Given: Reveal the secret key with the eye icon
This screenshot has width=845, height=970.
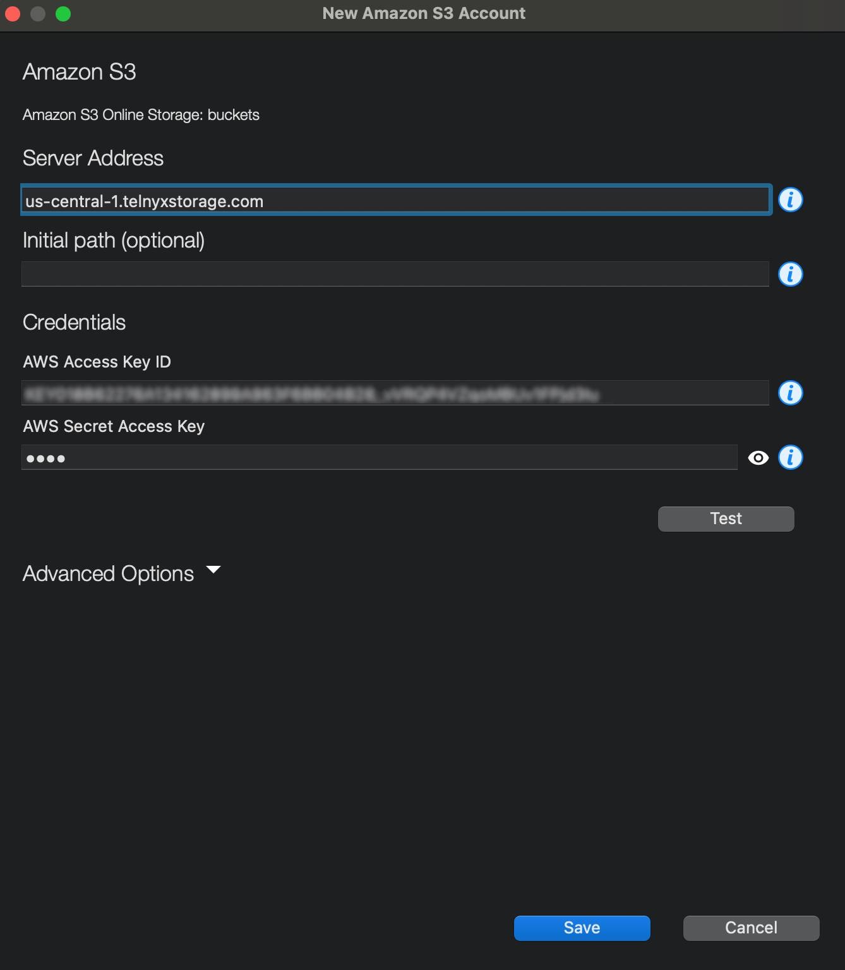Looking at the screenshot, I should (x=758, y=458).
